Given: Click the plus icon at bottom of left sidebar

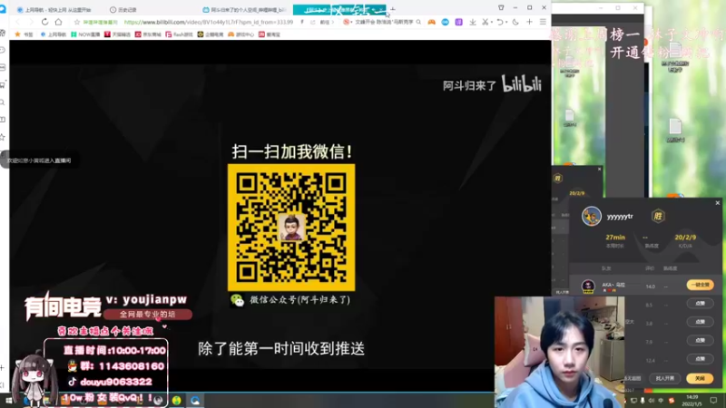Looking at the screenshot, I should (x=3, y=367).
